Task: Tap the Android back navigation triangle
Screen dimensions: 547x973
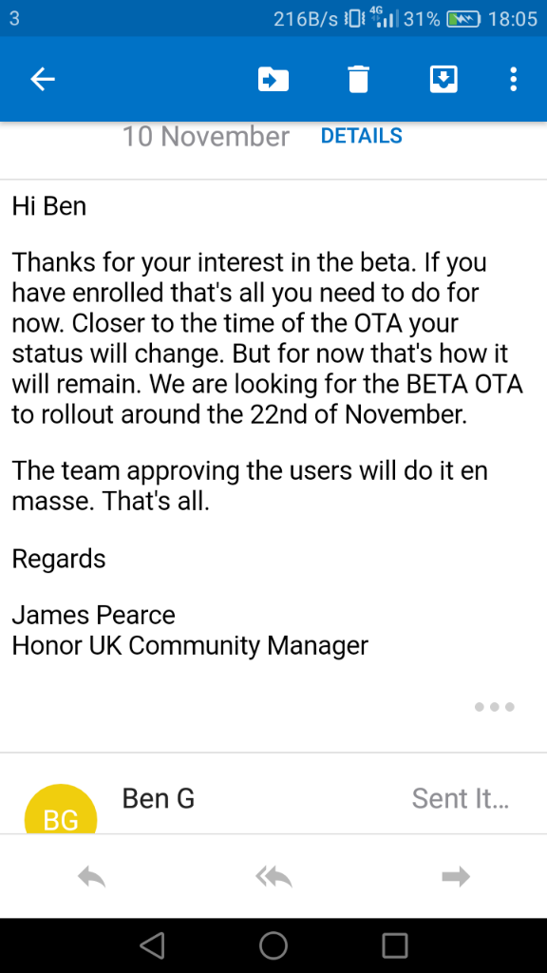Action: pyautogui.click(x=153, y=945)
